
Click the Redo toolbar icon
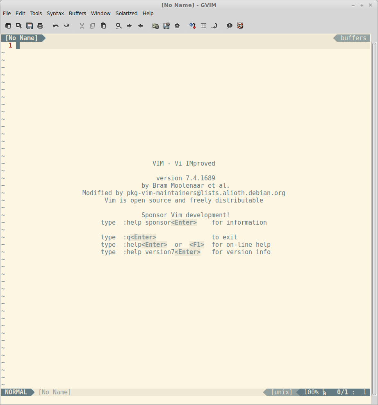[66, 26]
